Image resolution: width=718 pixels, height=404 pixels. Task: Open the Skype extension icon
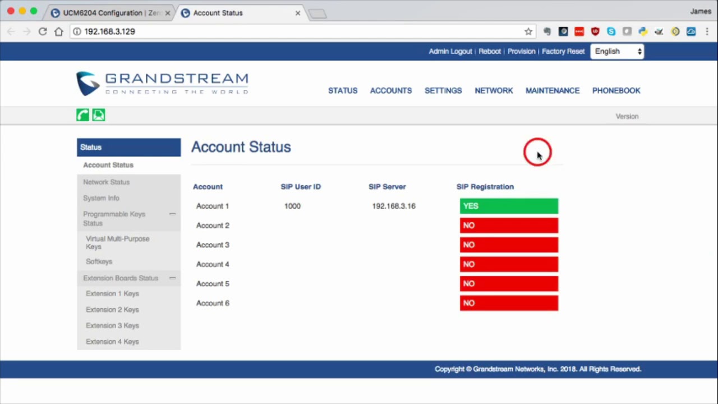click(x=611, y=31)
